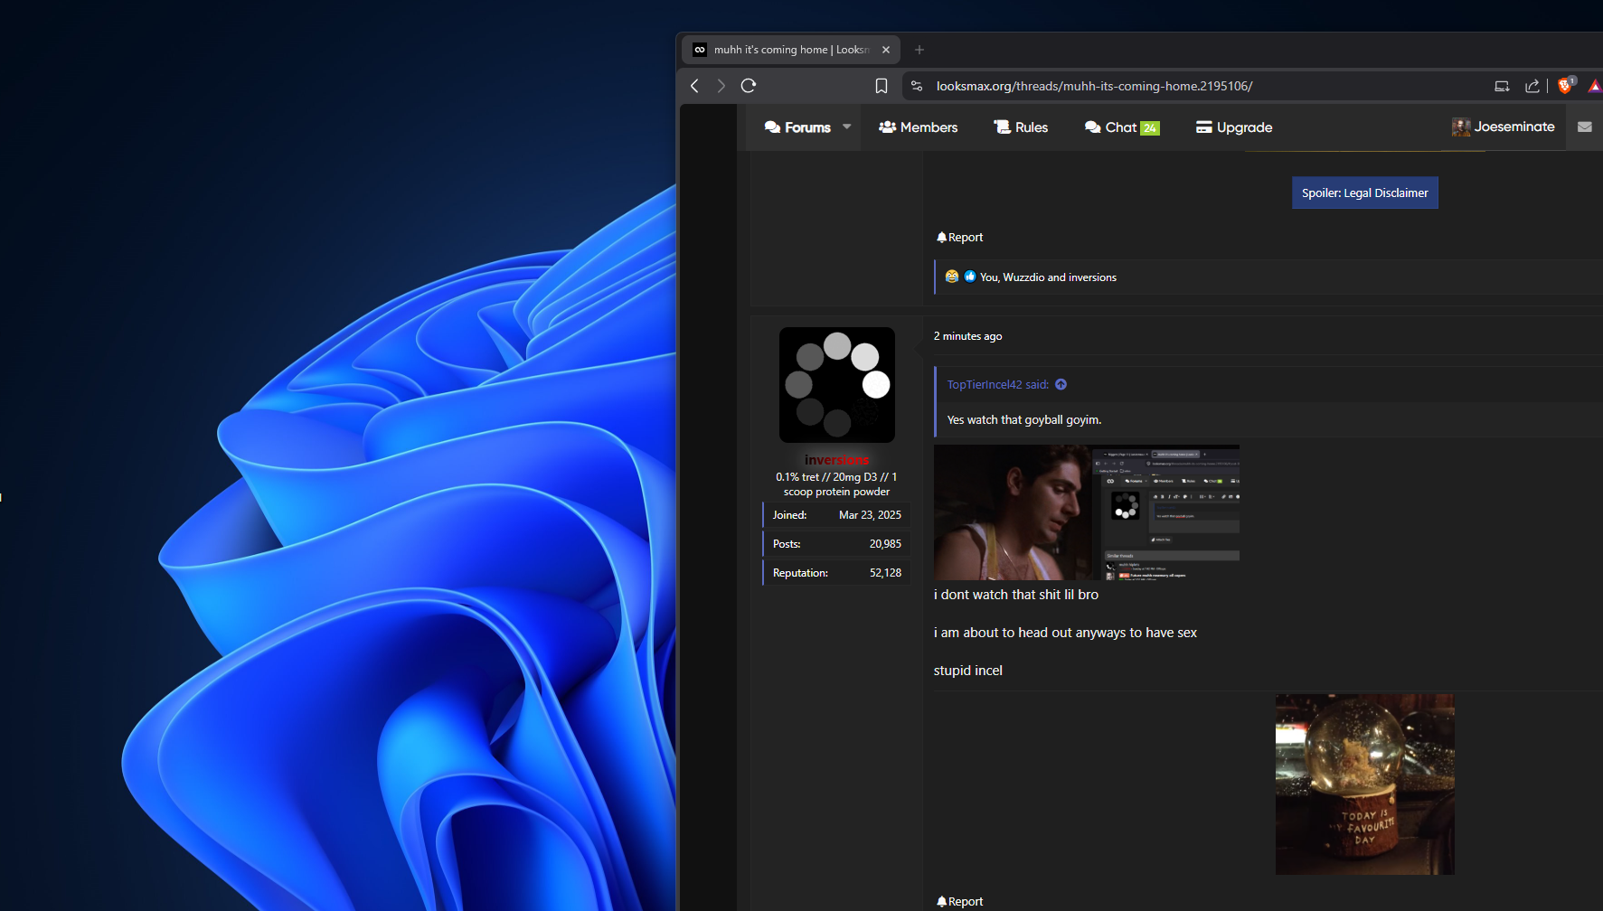Go back to the previous browser page
1603x911 pixels.
tap(694, 86)
